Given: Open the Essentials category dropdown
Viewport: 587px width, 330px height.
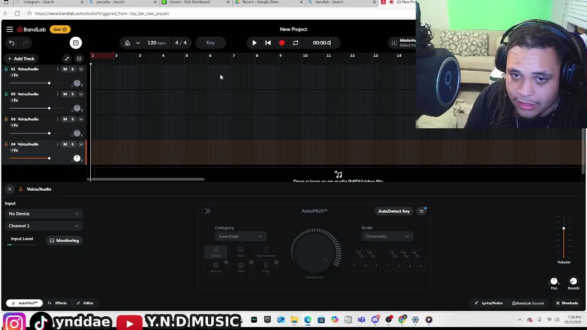Looking at the screenshot, I should (x=240, y=236).
